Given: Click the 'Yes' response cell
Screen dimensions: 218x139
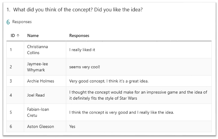Looking at the screenshot, I should [72, 126].
